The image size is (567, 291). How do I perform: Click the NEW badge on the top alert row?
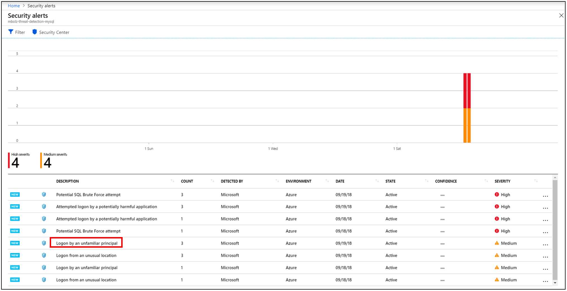(x=15, y=194)
